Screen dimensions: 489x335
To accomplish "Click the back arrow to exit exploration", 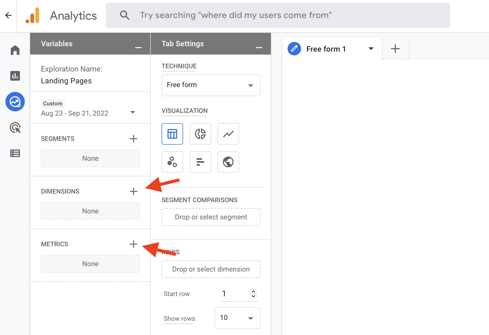I will pos(8,15).
